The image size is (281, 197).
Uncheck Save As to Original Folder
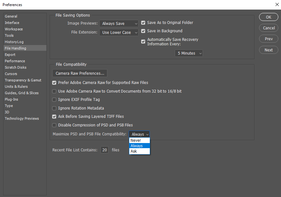pos(143,23)
